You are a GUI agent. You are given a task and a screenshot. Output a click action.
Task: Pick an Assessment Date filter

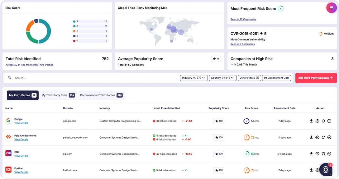pyautogui.click(x=276, y=78)
